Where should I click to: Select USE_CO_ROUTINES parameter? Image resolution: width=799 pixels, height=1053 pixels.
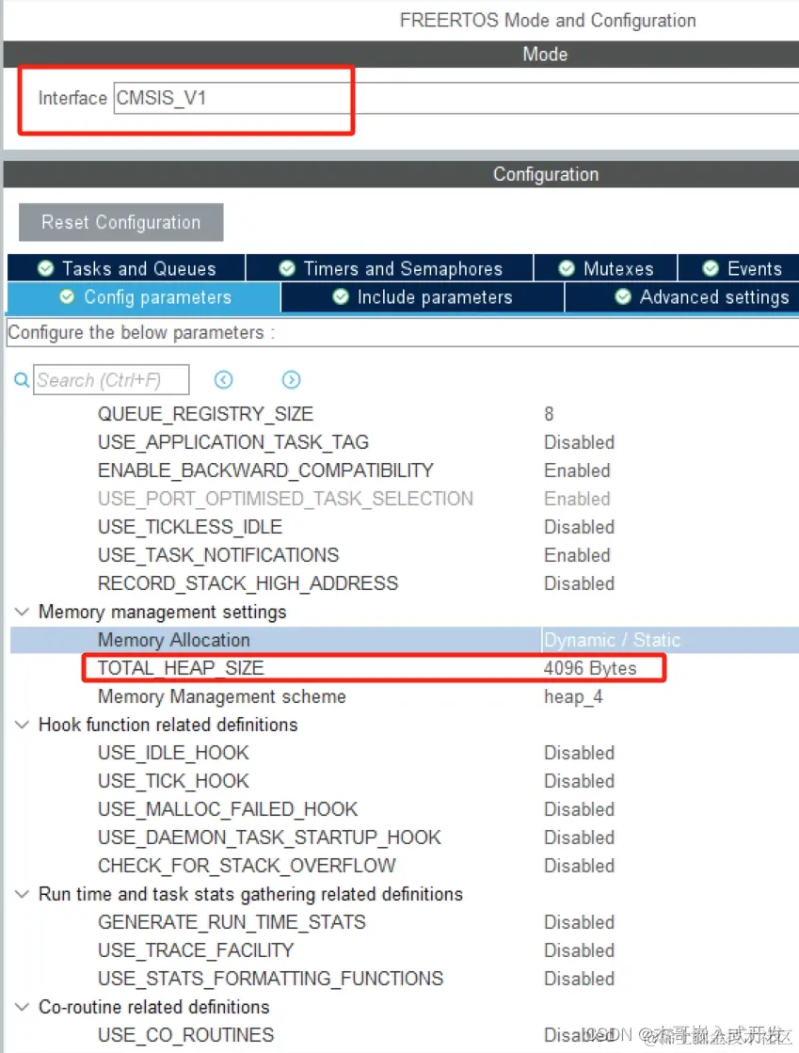186,1035
